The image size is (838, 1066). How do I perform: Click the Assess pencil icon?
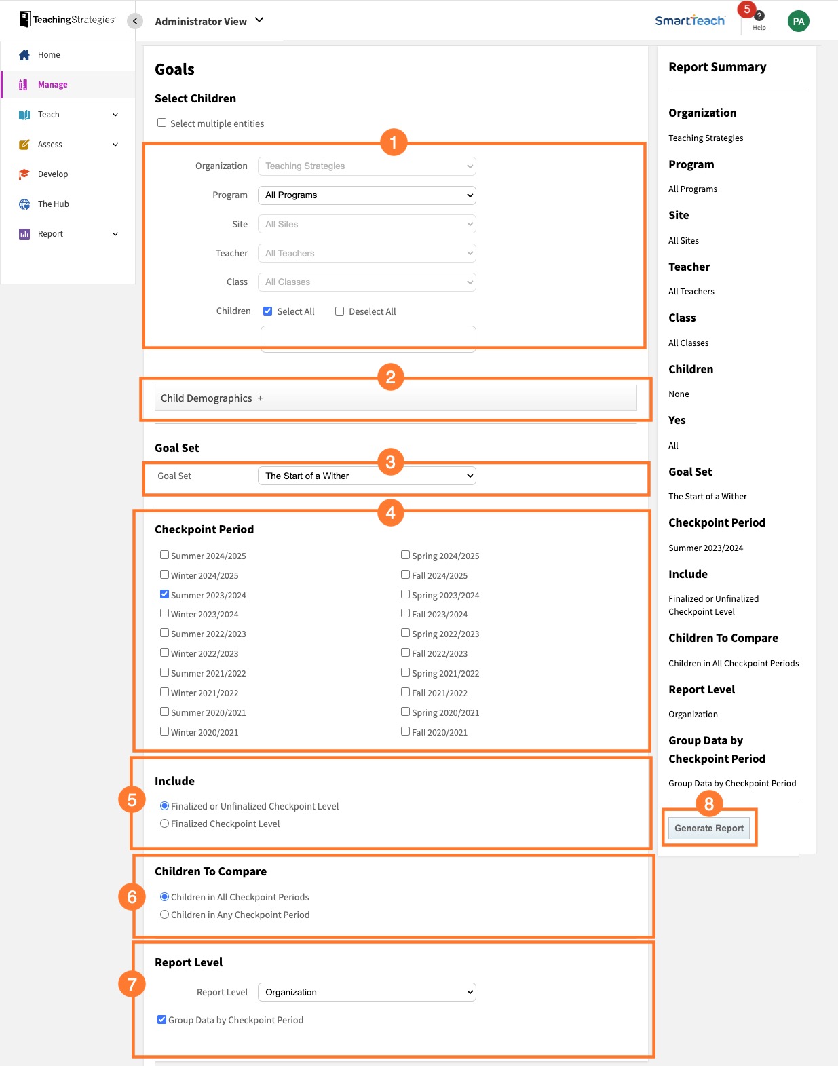pos(24,145)
